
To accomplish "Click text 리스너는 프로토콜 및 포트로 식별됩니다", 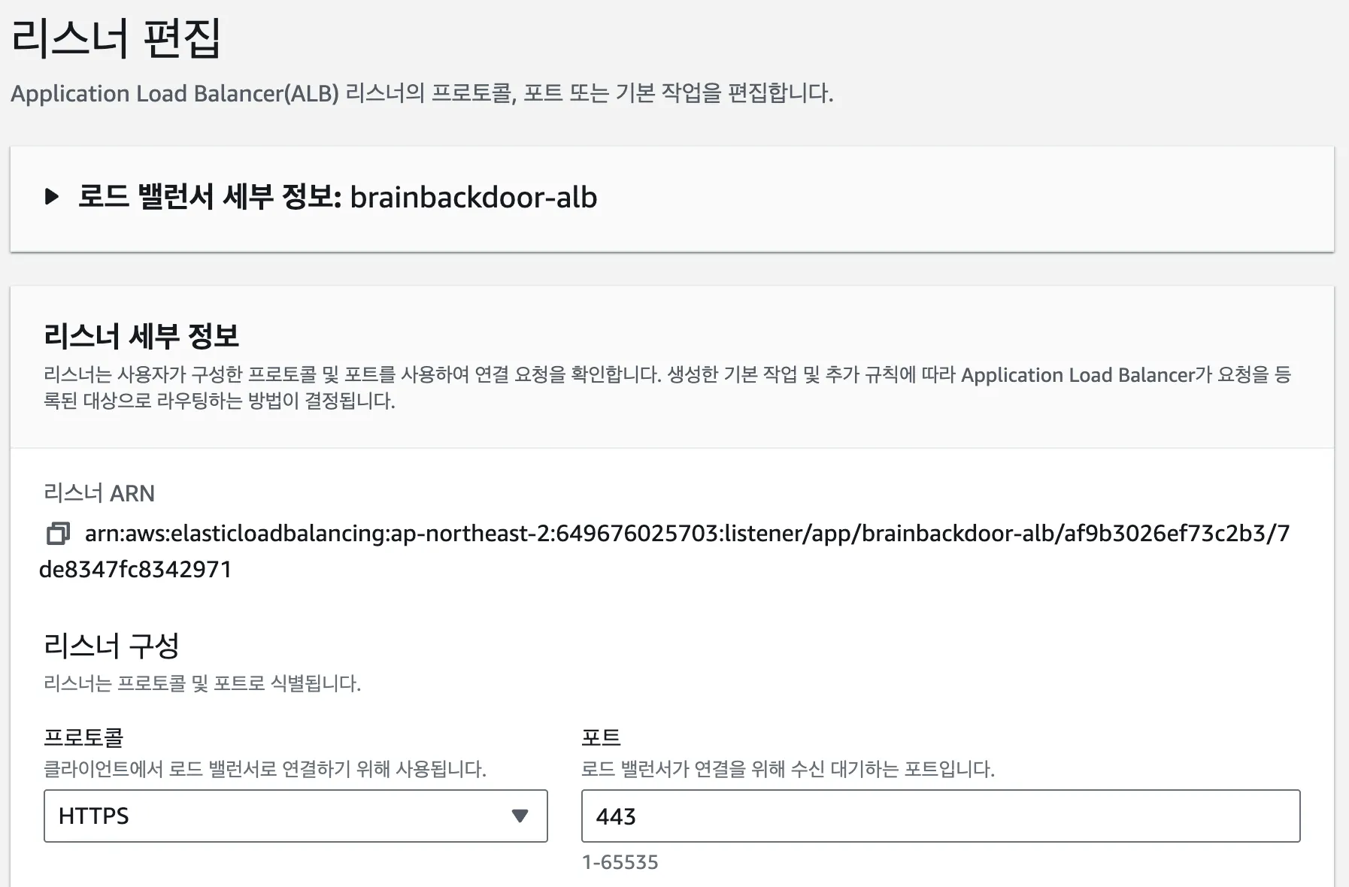I will click(x=202, y=683).
